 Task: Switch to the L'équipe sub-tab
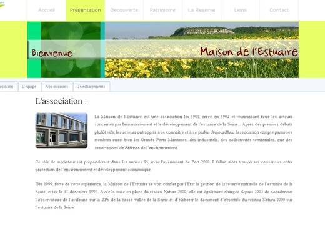coord(29,87)
